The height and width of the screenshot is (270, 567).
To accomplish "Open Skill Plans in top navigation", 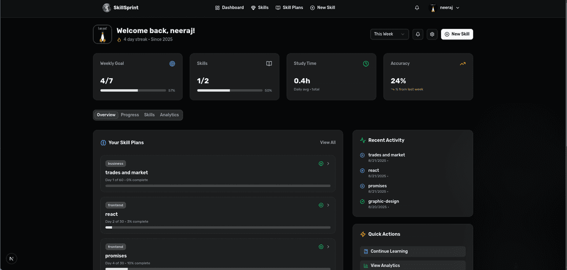I will click(289, 7).
